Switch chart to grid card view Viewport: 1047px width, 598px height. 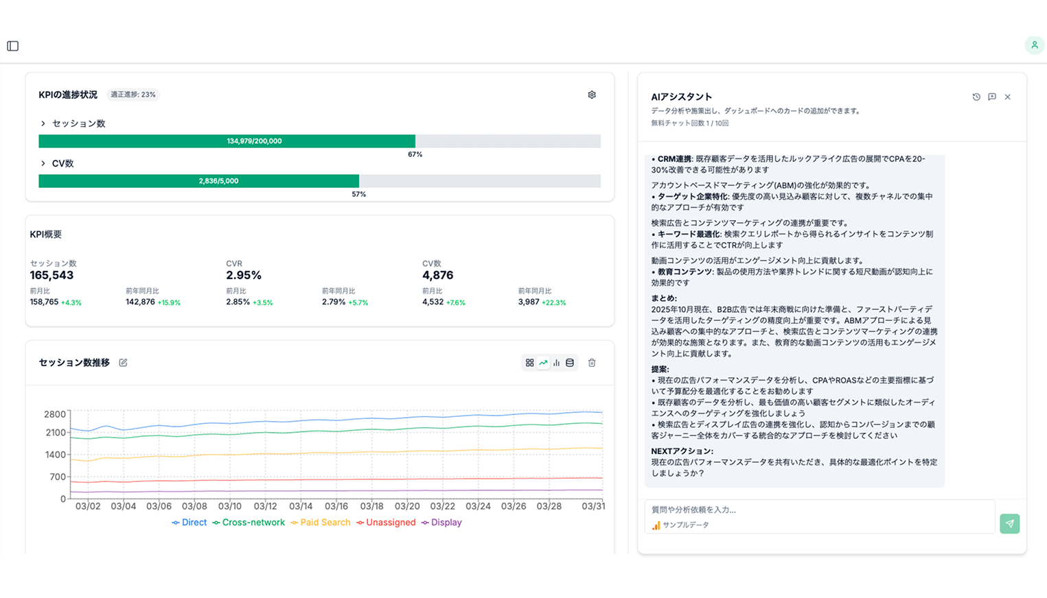pyautogui.click(x=529, y=363)
